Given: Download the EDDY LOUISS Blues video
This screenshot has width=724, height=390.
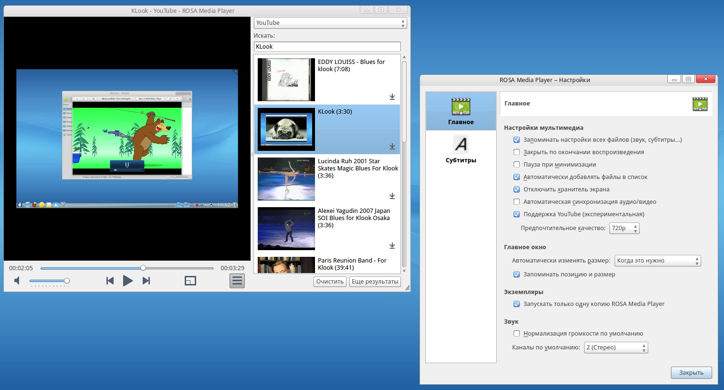Looking at the screenshot, I should click(x=392, y=97).
